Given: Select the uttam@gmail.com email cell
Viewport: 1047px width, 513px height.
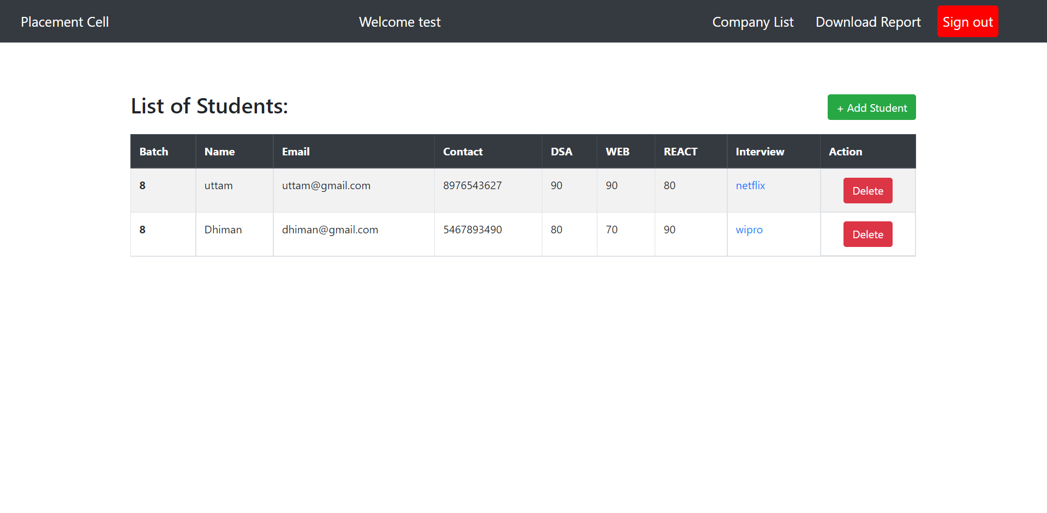Looking at the screenshot, I should pos(326,185).
